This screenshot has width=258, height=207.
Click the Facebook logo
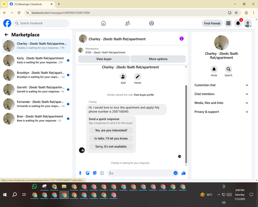point(7,23)
